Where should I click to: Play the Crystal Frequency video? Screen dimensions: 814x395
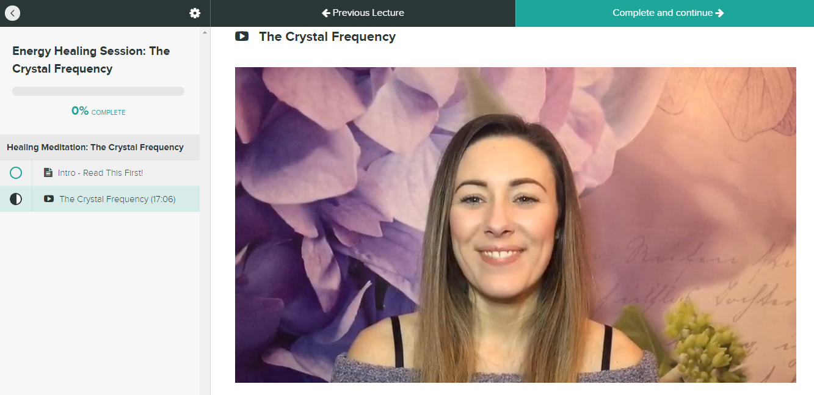pos(515,225)
